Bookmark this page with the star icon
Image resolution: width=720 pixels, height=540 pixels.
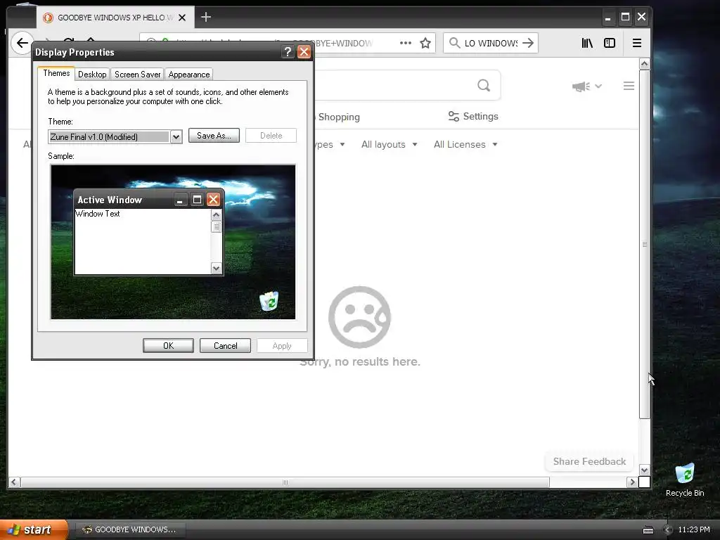[425, 43]
